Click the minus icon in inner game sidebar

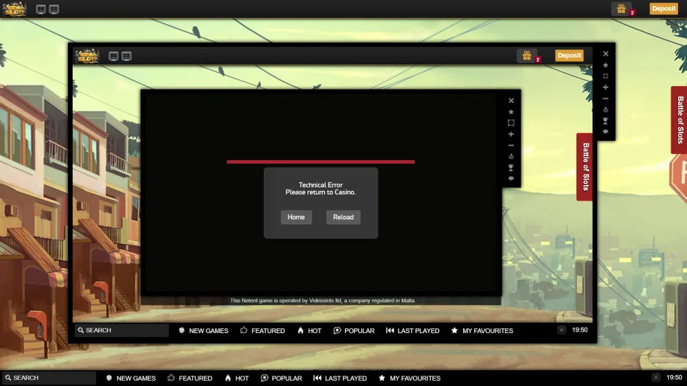point(511,146)
